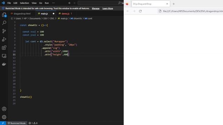This screenshot has width=223, height=125.
Task: Open Remote Explorer view
Action: [x=4, y=56]
